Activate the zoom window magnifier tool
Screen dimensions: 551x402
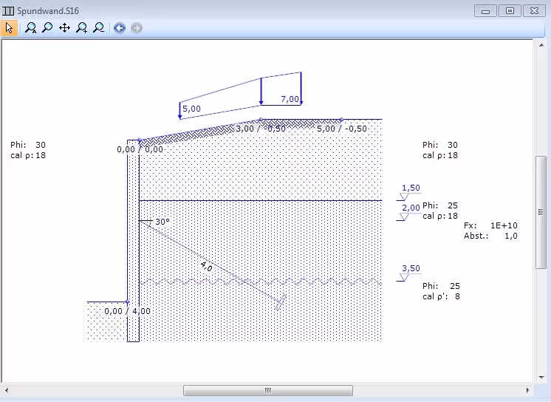(47, 28)
